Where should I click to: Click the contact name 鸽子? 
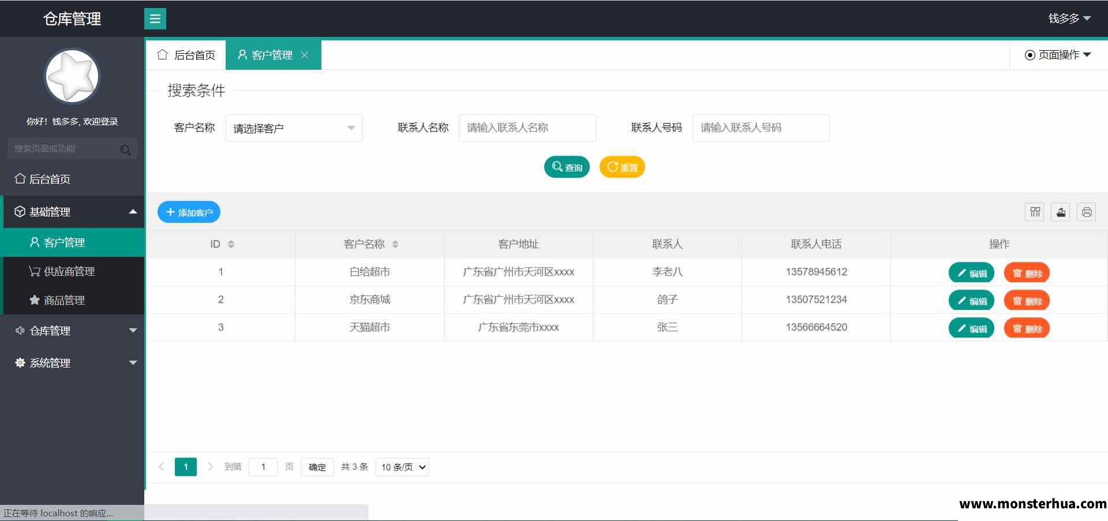pyautogui.click(x=667, y=299)
